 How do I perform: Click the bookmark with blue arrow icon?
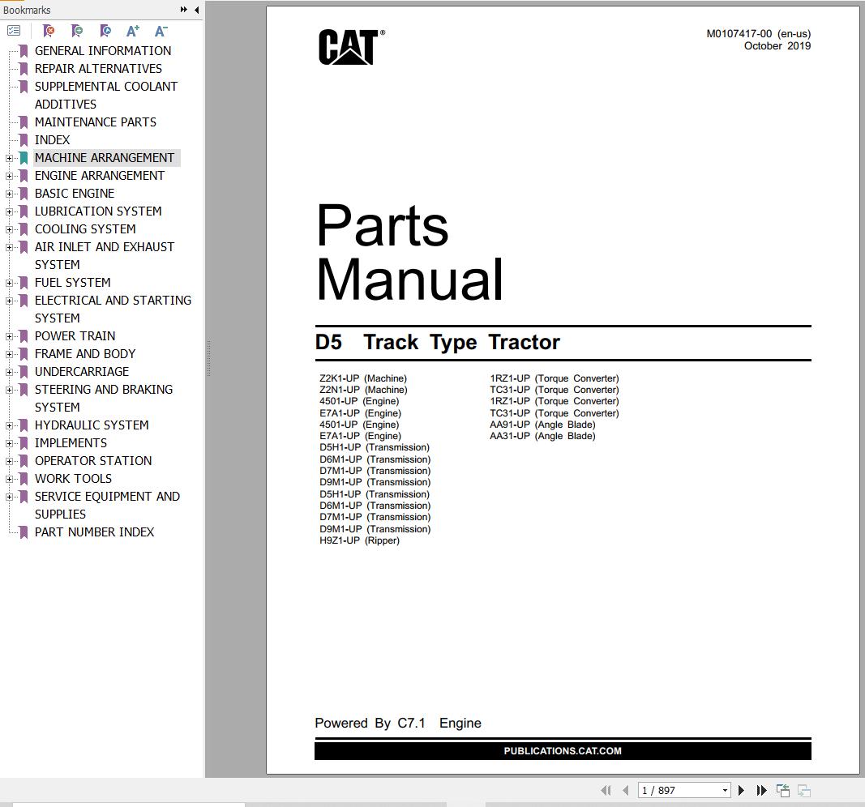[x=105, y=31]
